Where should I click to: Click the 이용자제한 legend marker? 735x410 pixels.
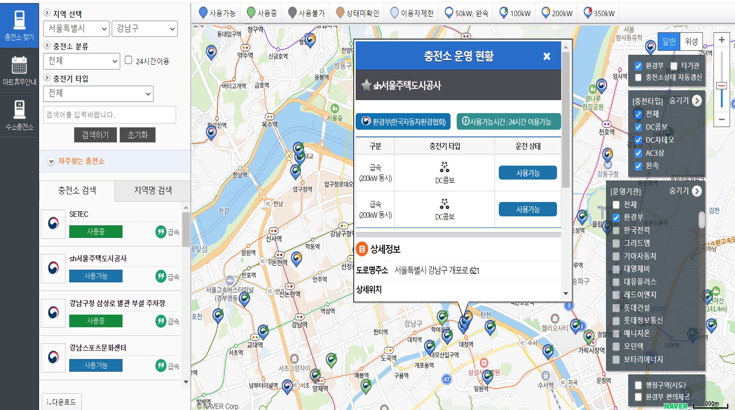click(x=394, y=13)
